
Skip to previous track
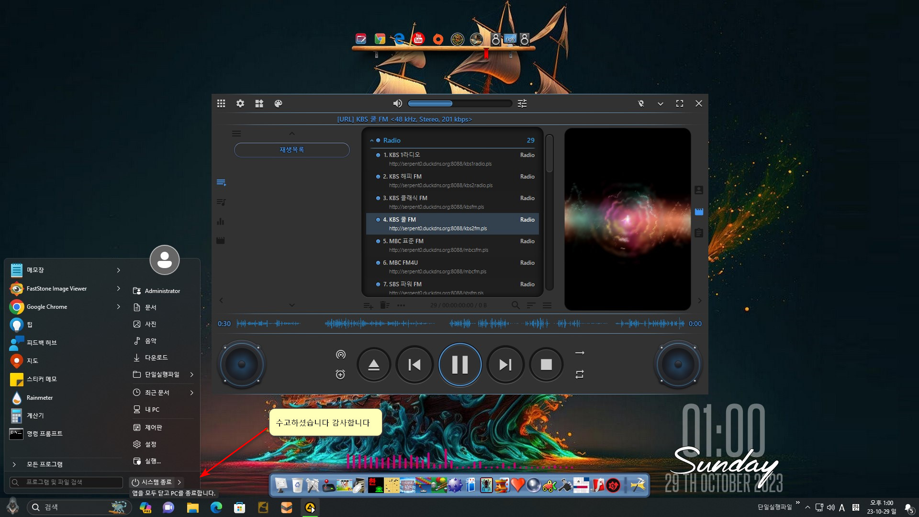[415, 365]
